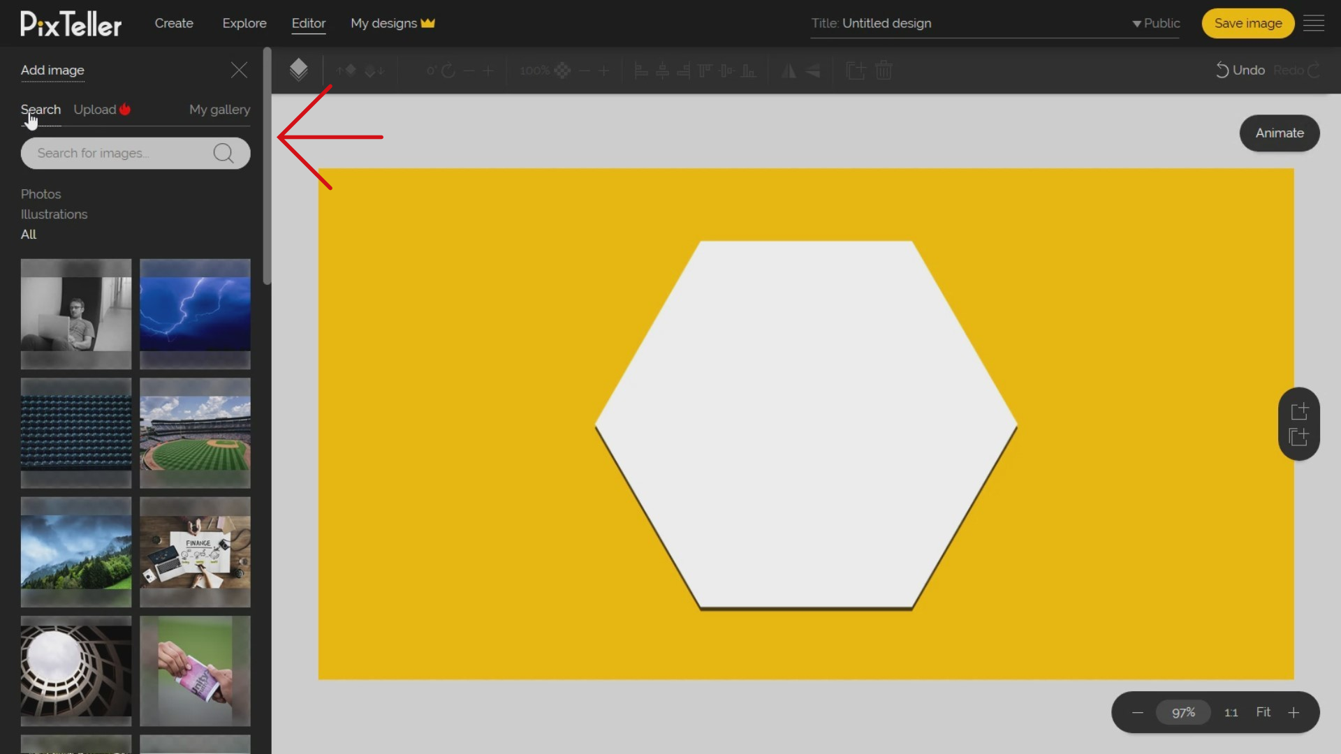
Task: Click the Save image button
Action: pyautogui.click(x=1248, y=23)
